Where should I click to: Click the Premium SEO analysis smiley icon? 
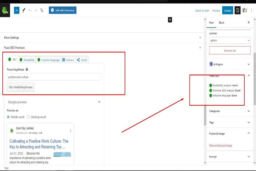coord(211,91)
